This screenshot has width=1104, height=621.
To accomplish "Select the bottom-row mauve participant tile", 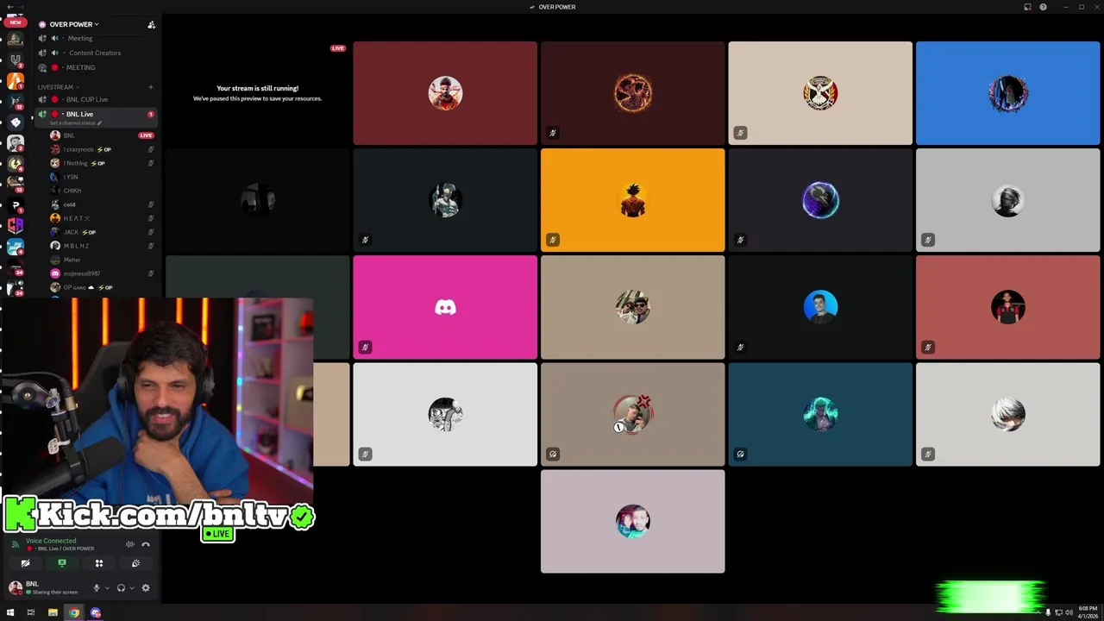I will point(632,521).
